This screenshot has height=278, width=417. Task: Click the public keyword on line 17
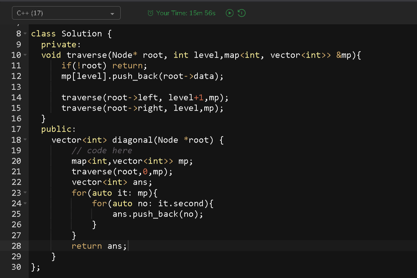tap(57, 129)
